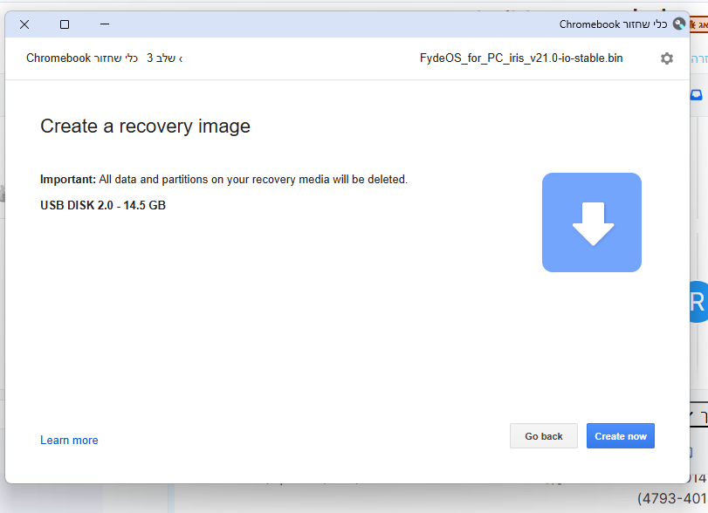Click the recovery tool icon in title bar
Screen dimensions: 708x513
point(678,24)
